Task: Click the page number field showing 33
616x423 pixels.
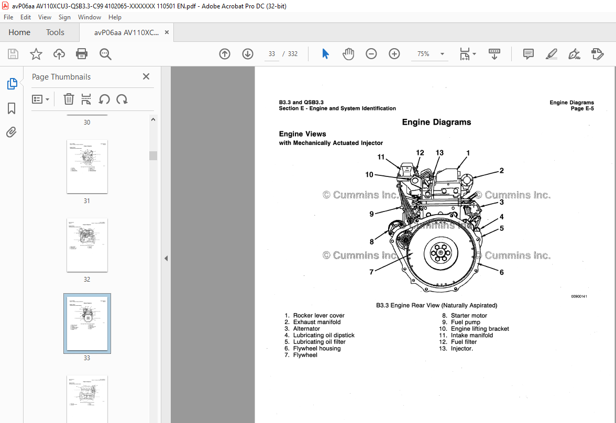Action: [x=272, y=54]
